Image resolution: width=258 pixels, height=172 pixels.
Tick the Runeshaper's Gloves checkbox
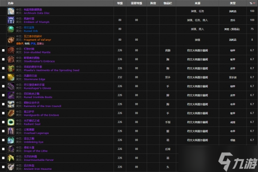[3, 86]
